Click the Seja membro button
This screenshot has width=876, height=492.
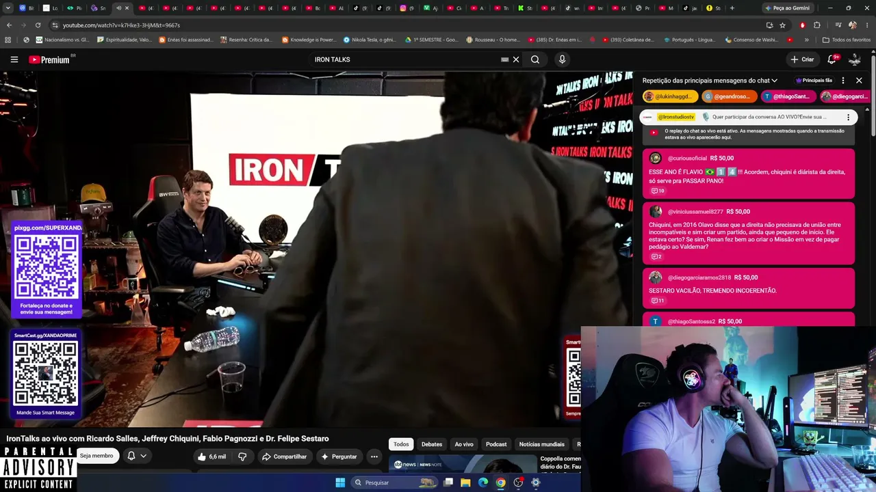click(96, 456)
